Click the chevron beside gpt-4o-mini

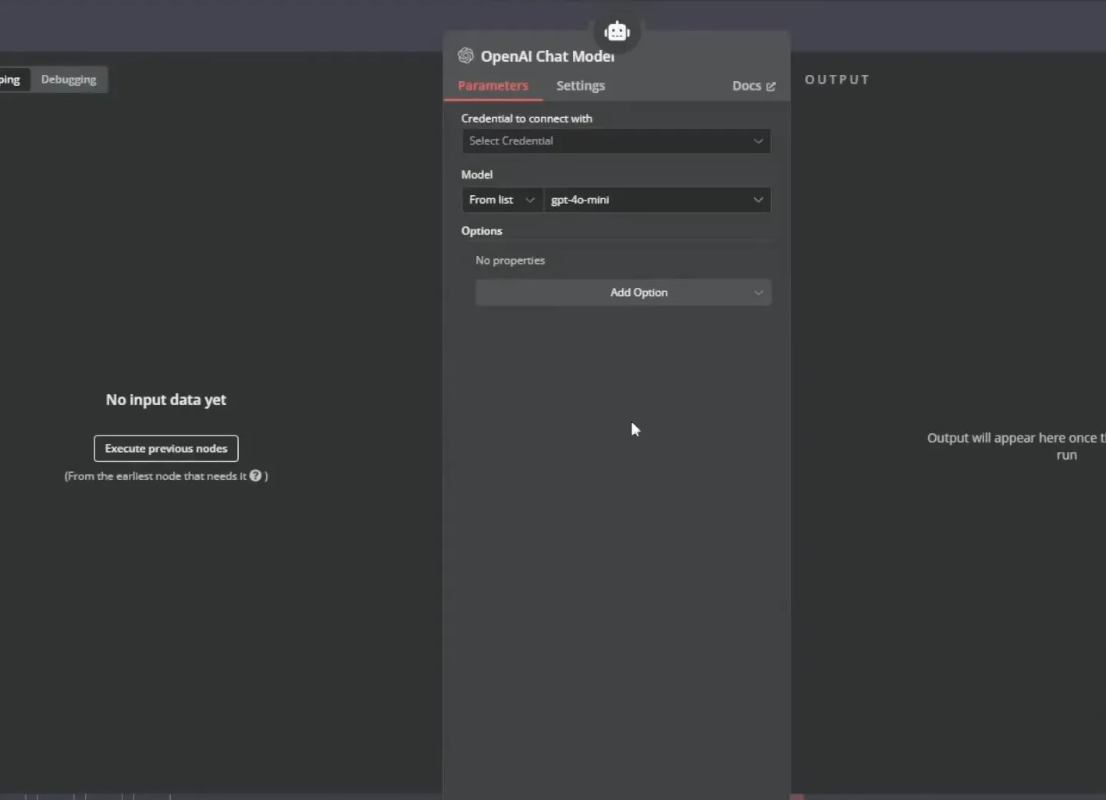coord(758,200)
